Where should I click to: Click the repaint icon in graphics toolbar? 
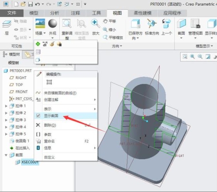pos(208,57)
